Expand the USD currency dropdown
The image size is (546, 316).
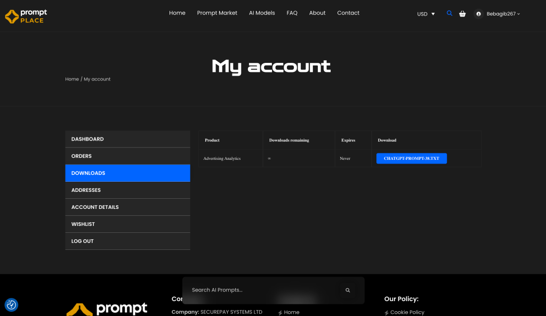point(425,14)
